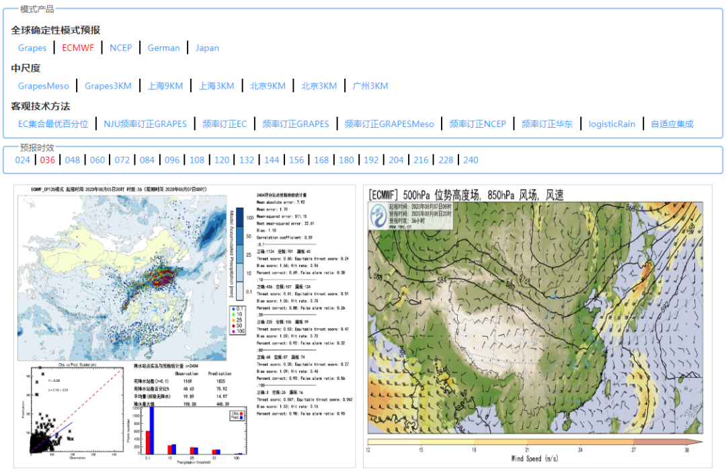Open 频率订正NCEP method
The height and width of the screenshot is (474, 726).
[478, 124]
